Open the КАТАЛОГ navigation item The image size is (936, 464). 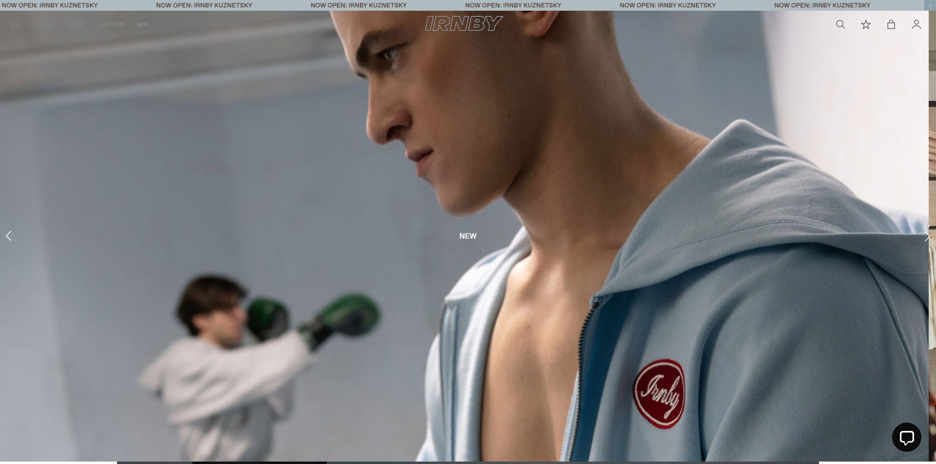112,24
